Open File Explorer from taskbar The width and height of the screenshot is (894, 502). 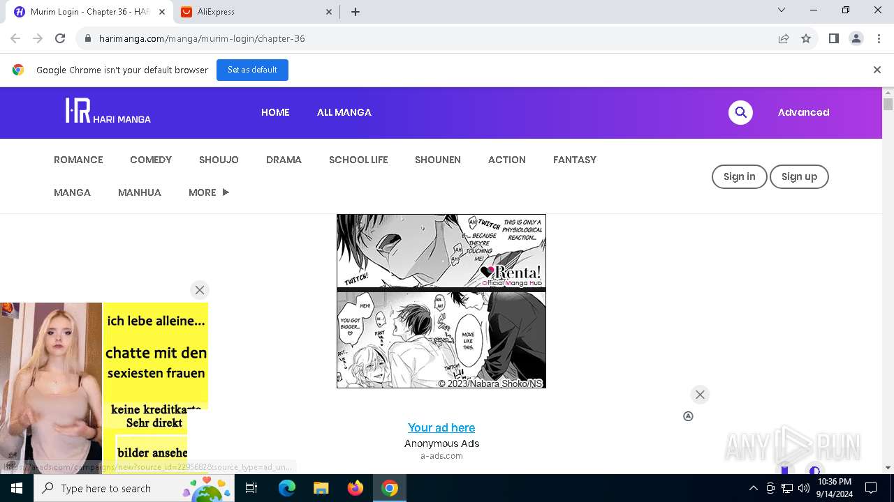tap(321, 488)
